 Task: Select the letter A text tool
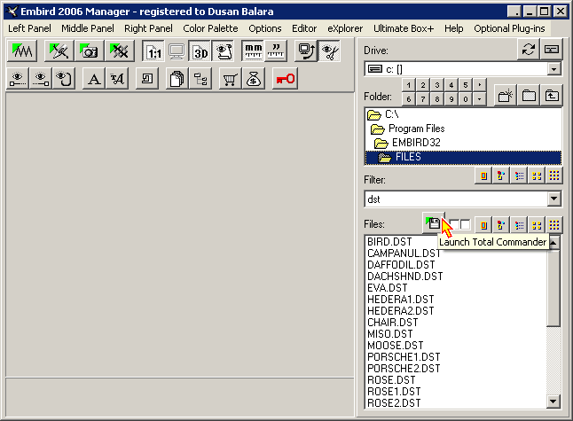tap(93, 79)
